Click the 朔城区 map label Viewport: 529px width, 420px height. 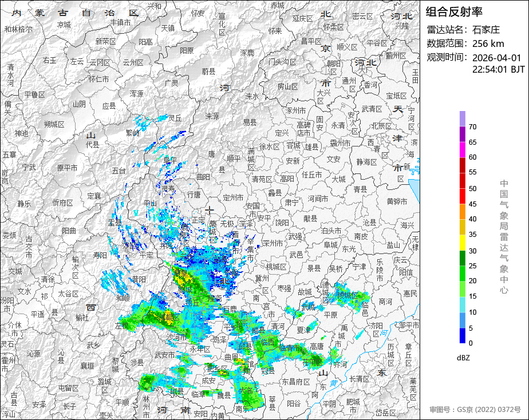[x=54, y=124]
